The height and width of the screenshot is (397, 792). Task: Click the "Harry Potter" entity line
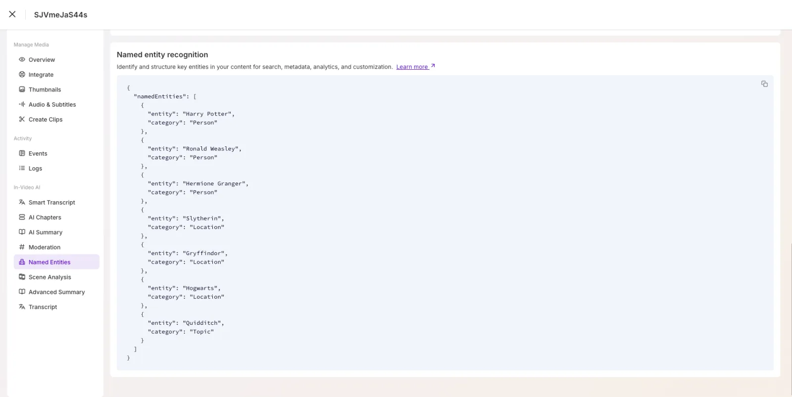pos(191,114)
